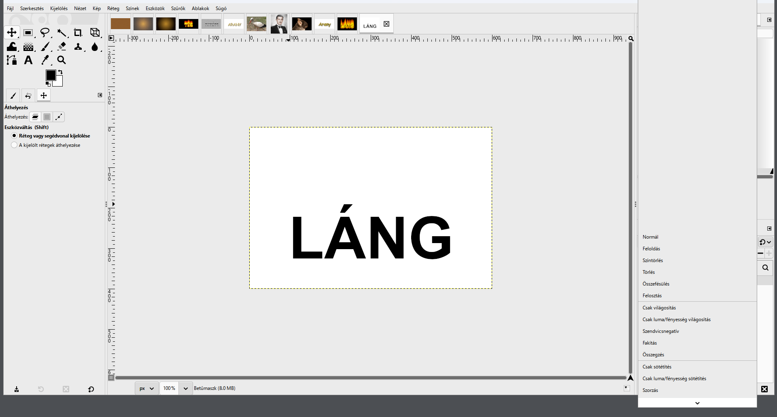This screenshot has height=417, width=777.
Task: Select the Smudge droplet tool
Action: (95, 47)
